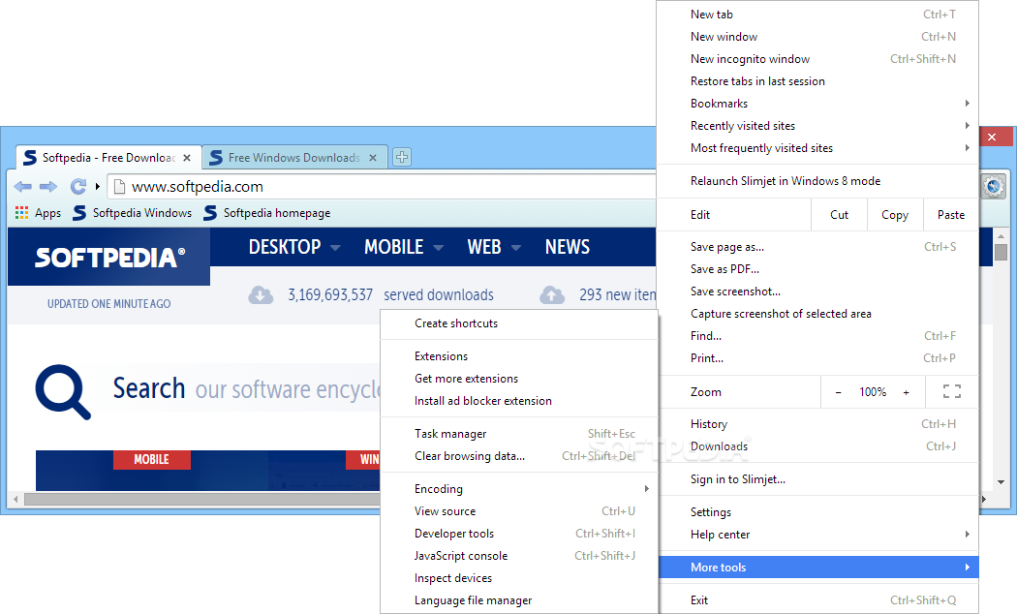Open the Slimjet main menu gear icon
Screen dimensions: 1017x614
[x=993, y=187]
